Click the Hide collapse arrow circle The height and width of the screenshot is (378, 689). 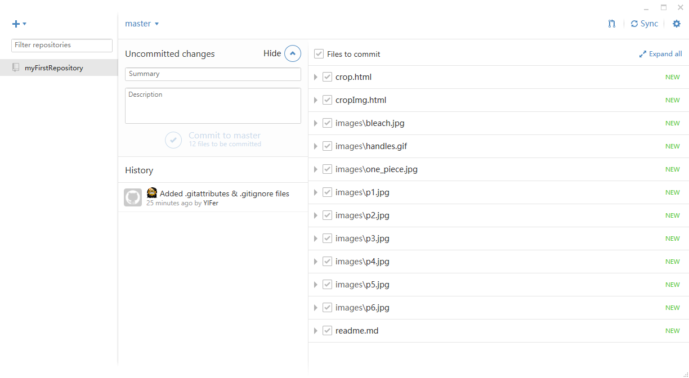[x=293, y=53]
